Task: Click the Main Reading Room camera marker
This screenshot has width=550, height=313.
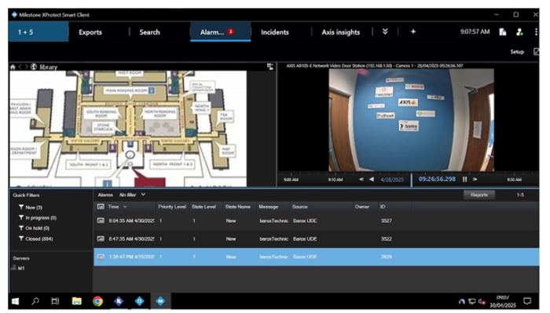Action: click(152, 90)
